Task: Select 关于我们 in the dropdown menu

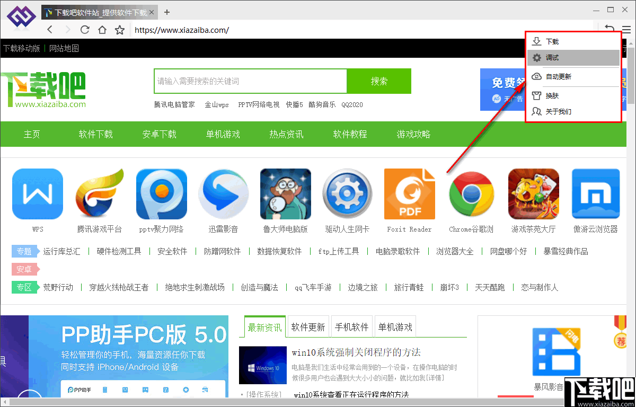Action: [x=573, y=112]
